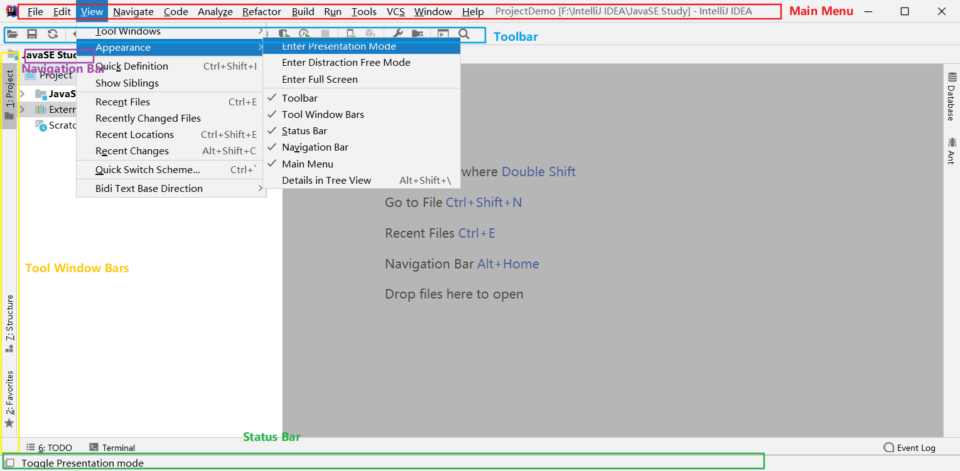Screen dimensions: 960x471
Task: Open the Database tool window
Action: tap(951, 97)
